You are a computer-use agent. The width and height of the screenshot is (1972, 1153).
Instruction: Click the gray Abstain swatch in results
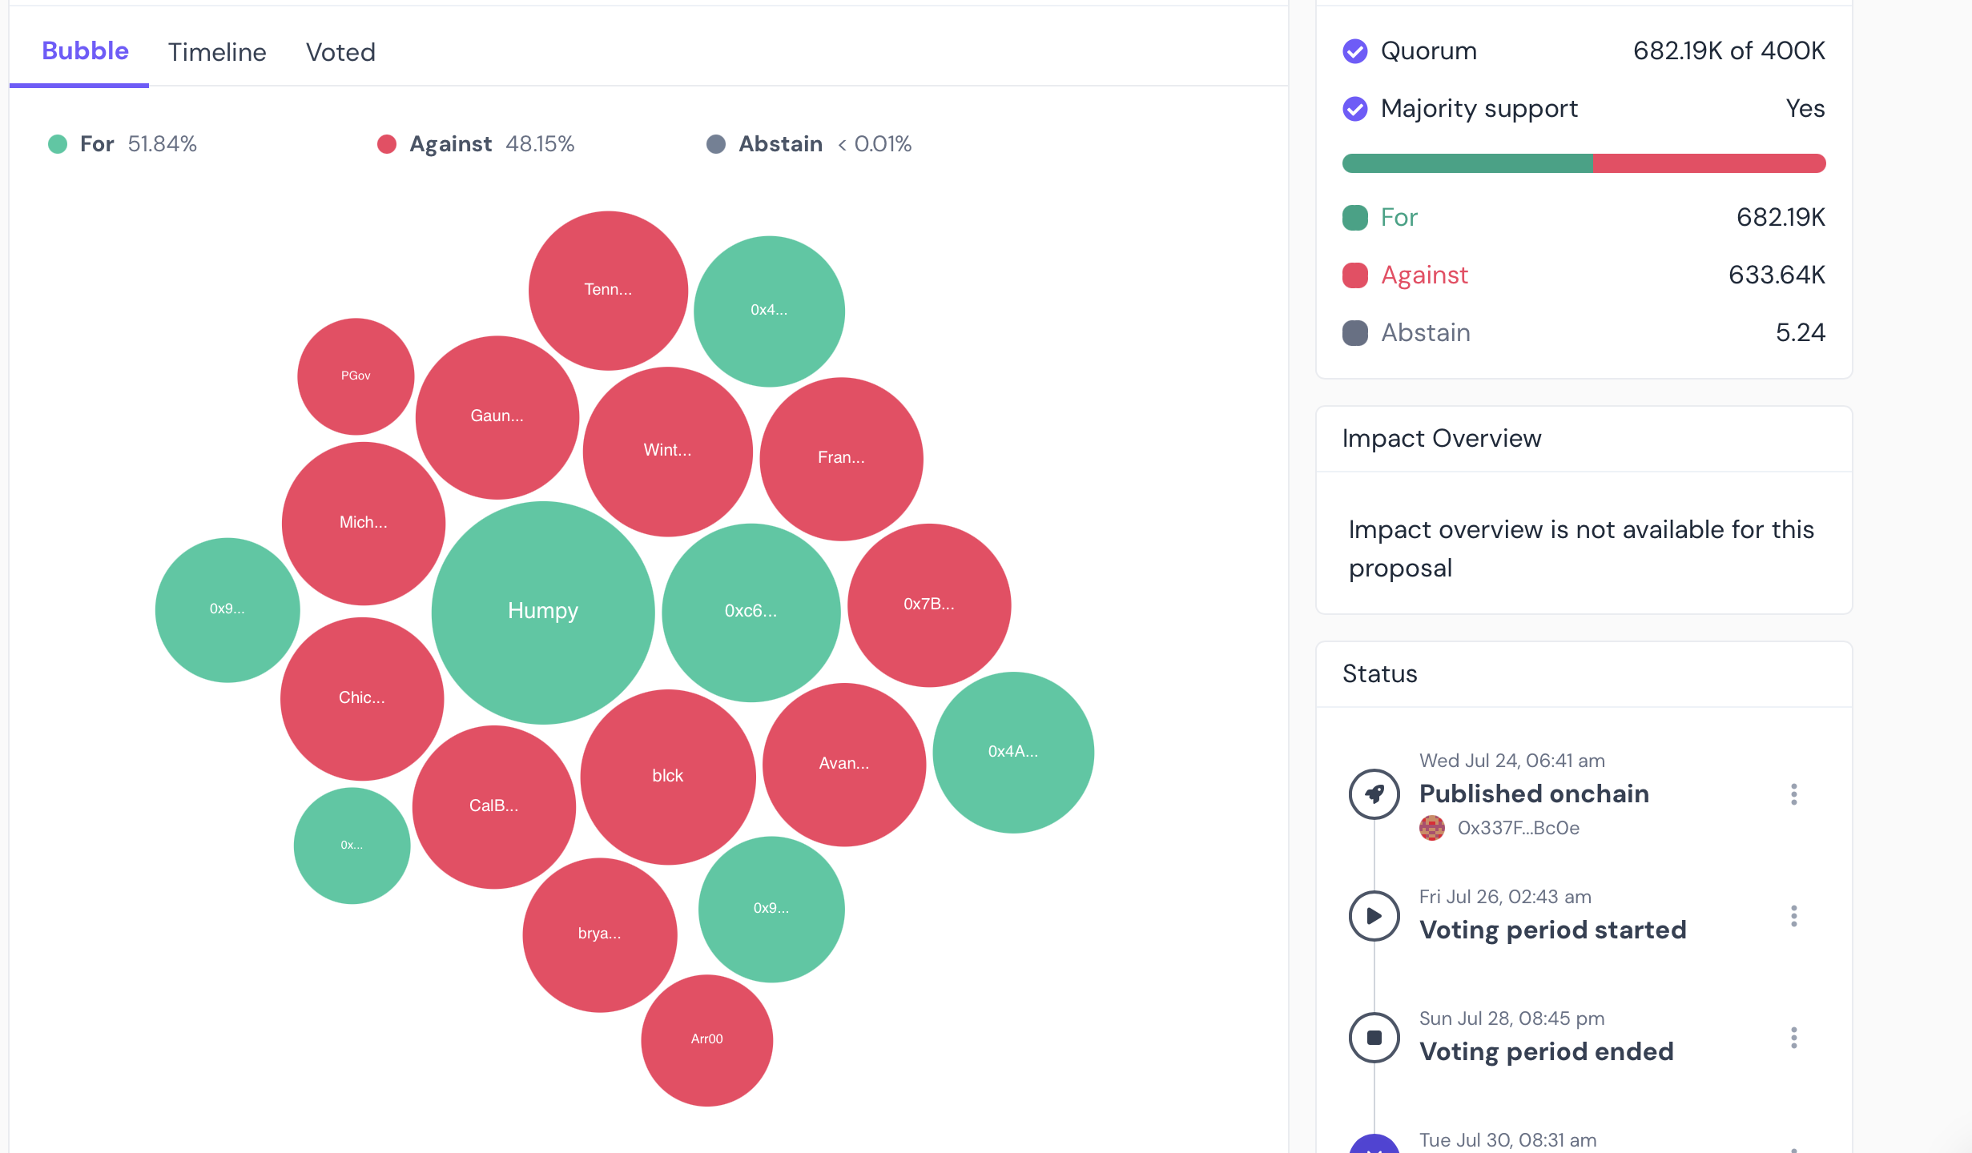[x=1354, y=333]
